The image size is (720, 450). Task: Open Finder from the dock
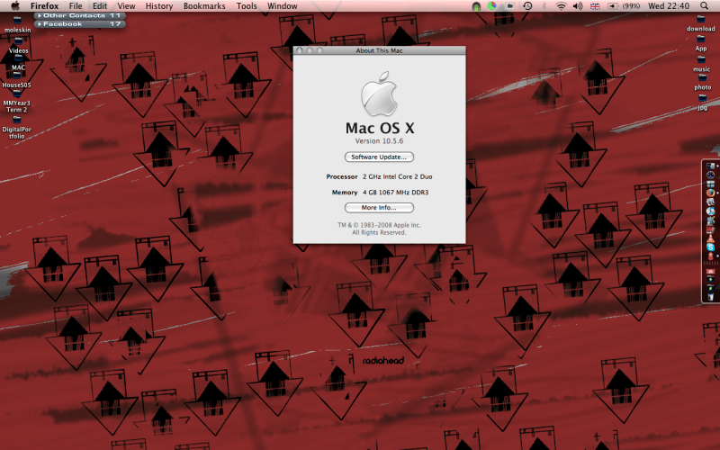pos(711,166)
